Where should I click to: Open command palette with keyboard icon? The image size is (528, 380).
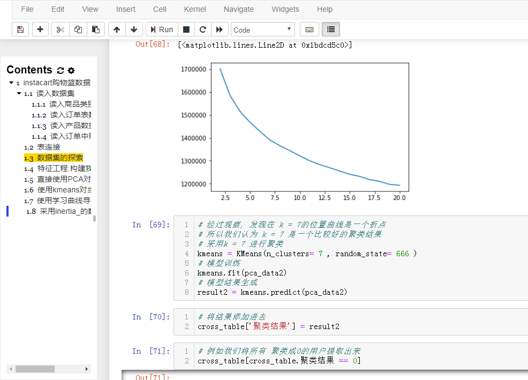coord(309,29)
